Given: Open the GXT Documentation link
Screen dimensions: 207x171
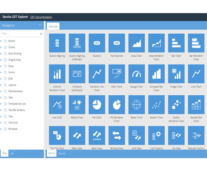Looking at the screenshot, I should 41,17.
